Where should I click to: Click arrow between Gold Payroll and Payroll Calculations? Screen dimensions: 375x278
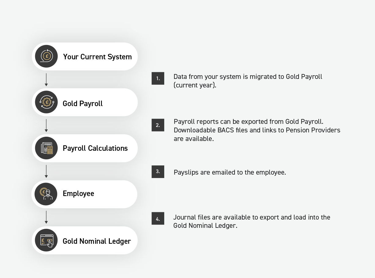coord(46,125)
